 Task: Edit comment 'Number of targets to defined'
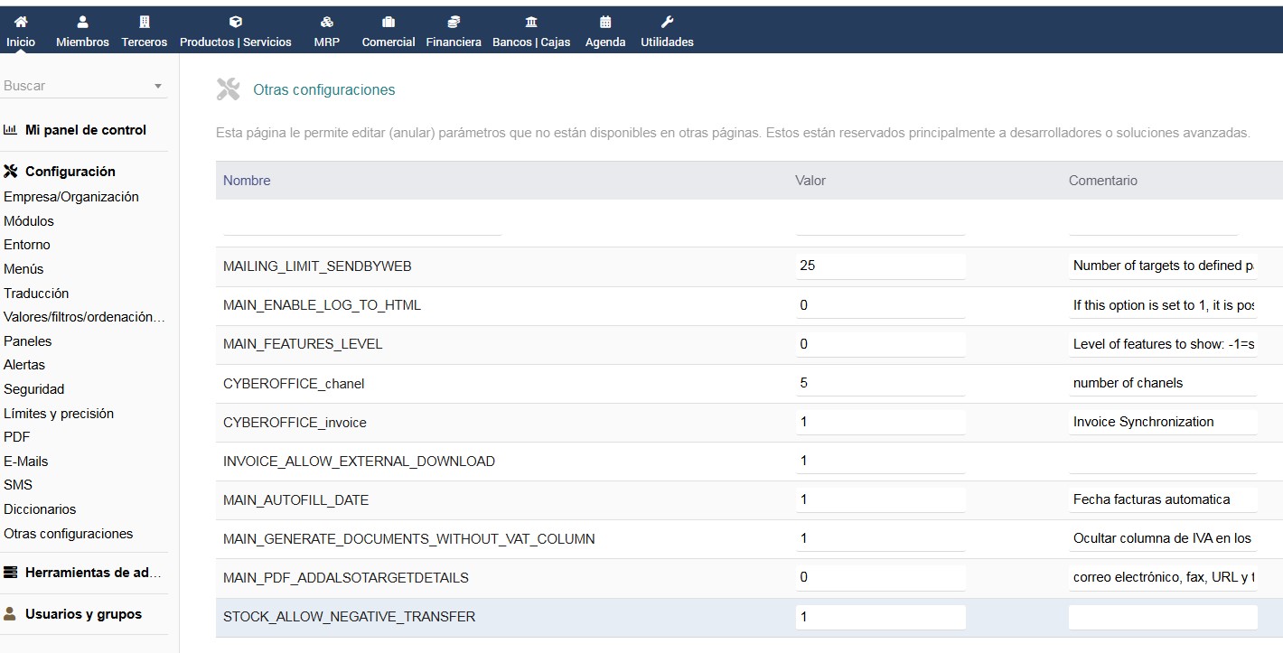point(1163,266)
